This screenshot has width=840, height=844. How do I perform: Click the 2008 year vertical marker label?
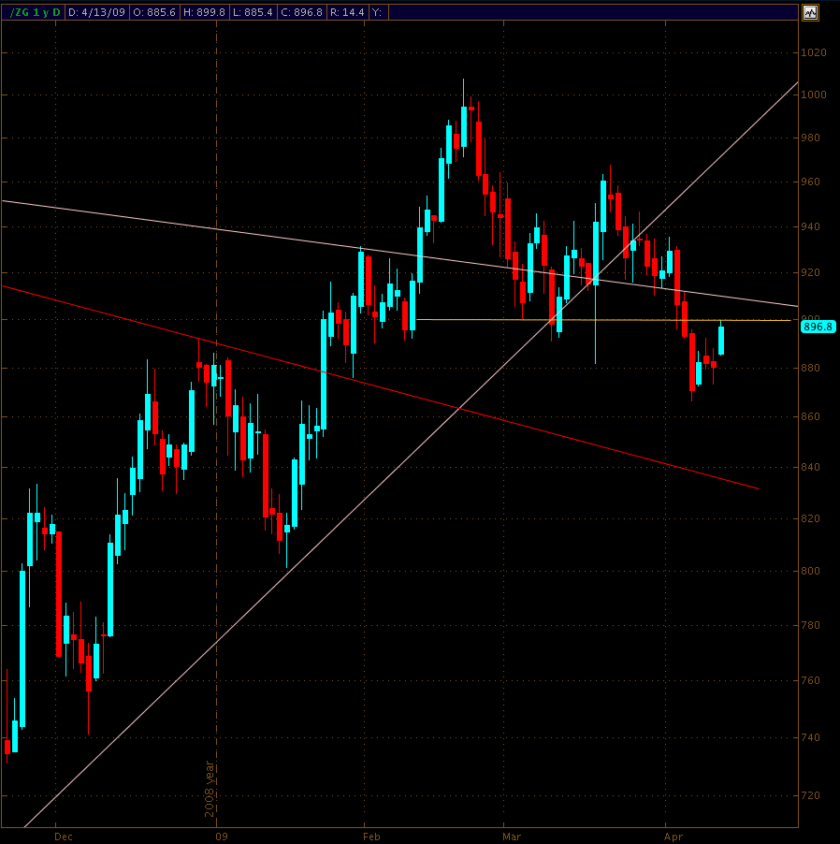(x=210, y=788)
